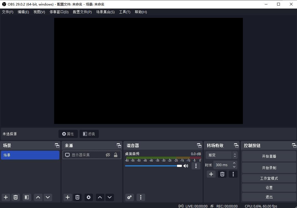Open the 工具(T) menu
The width and height of the screenshot is (297, 208).
[x=124, y=12]
